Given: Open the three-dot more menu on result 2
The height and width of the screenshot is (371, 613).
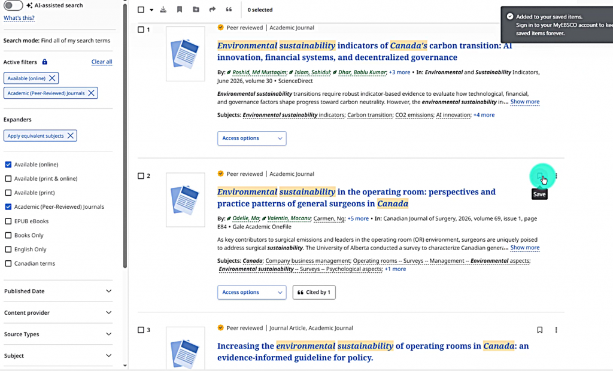Looking at the screenshot, I should click(556, 176).
